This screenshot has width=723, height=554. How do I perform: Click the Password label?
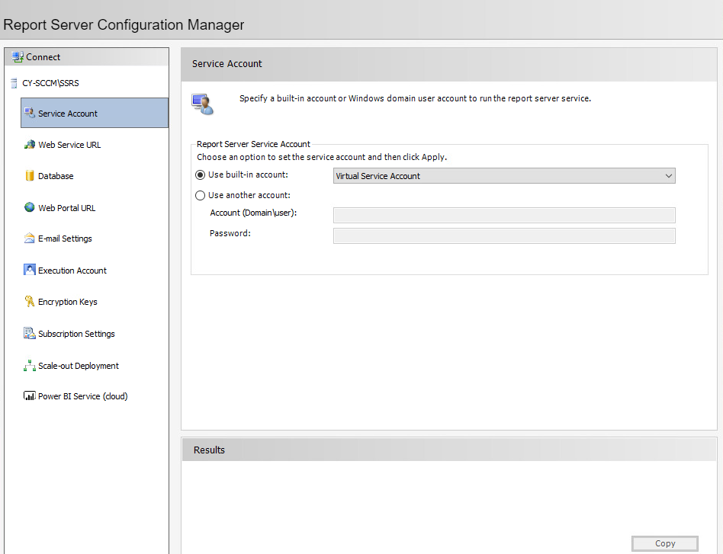[x=230, y=233]
